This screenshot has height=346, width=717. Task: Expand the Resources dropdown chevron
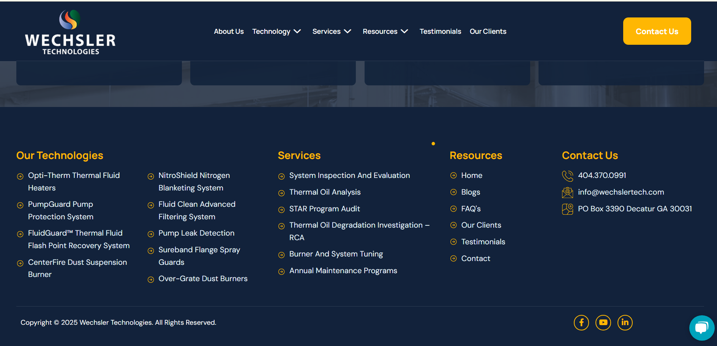[x=404, y=31]
